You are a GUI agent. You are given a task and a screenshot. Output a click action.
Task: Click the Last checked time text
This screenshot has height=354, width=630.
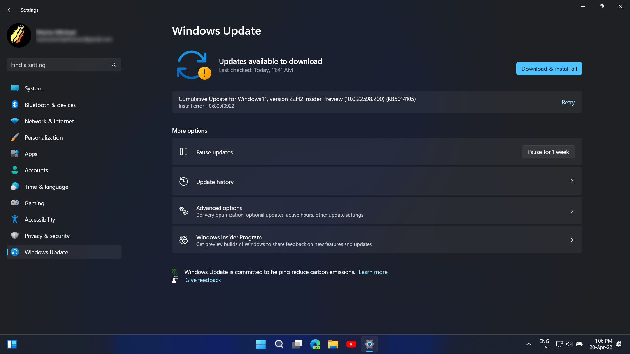pyautogui.click(x=256, y=70)
